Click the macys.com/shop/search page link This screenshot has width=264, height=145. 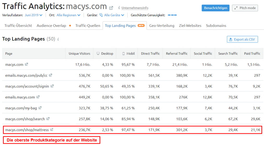pos(25,119)
